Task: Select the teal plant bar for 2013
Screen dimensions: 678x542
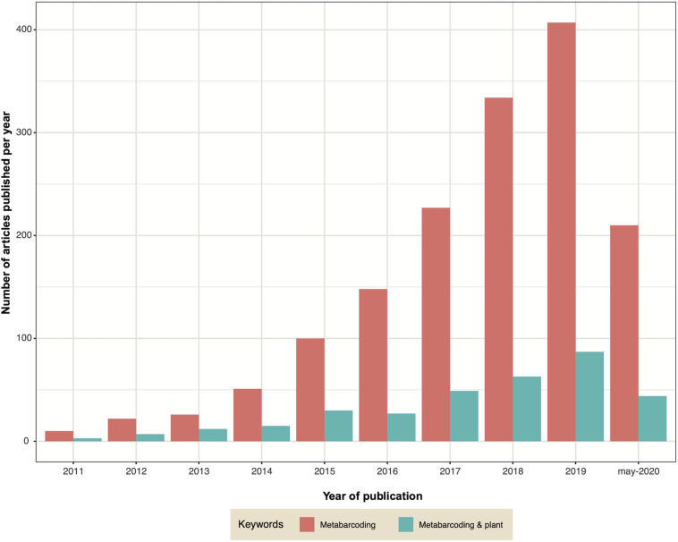Action: coord(213,435)
